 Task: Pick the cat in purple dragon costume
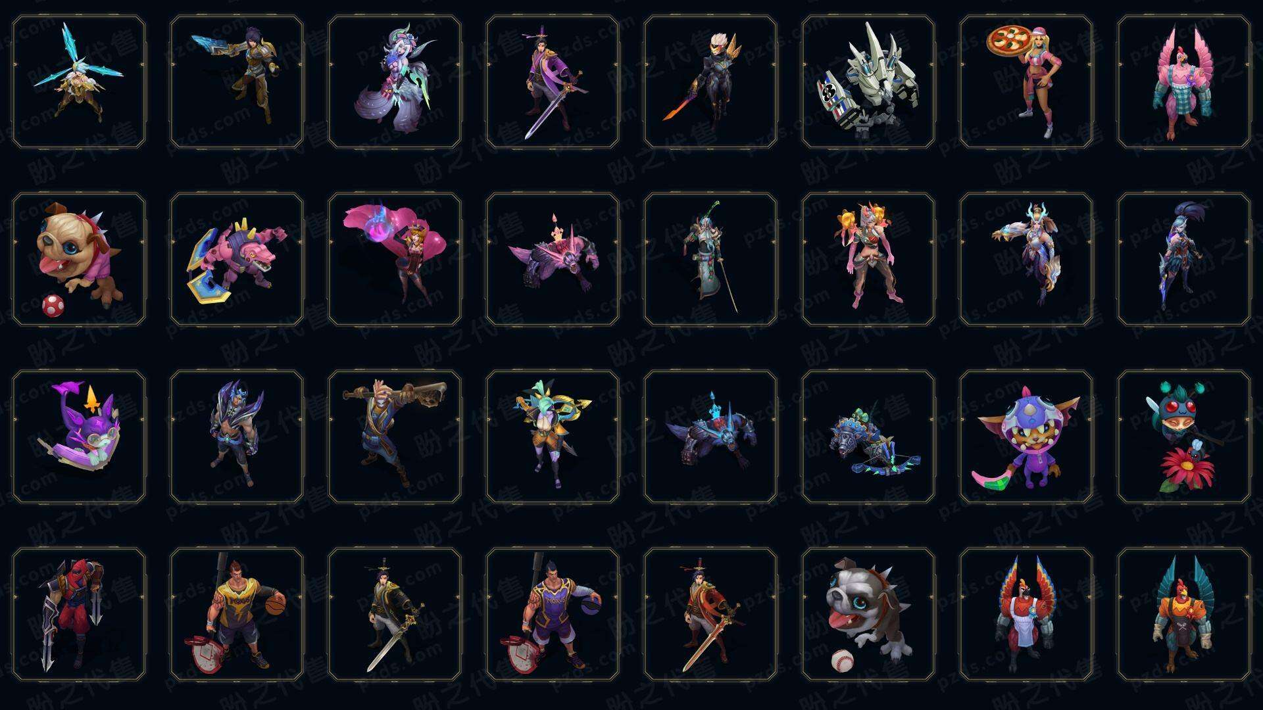pyautogui.click(x=1026, y=437)
